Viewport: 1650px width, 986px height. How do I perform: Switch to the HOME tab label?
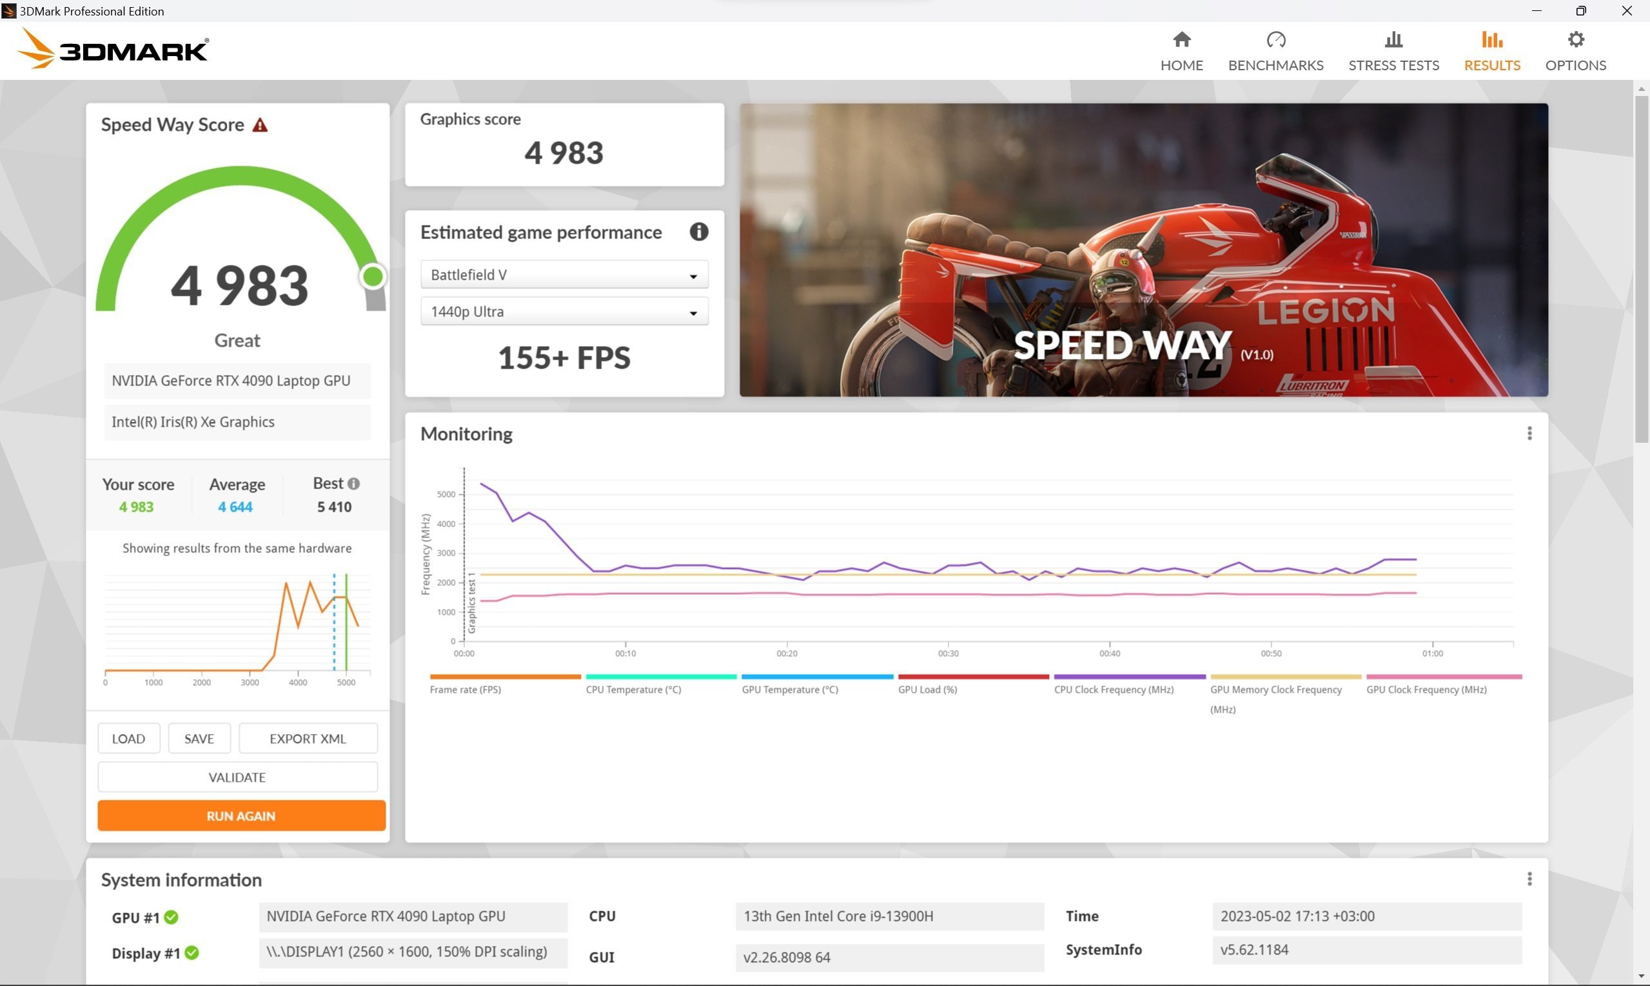[1181, 65]
